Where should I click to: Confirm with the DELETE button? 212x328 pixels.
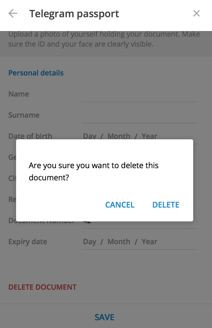(x=166, y=205)
